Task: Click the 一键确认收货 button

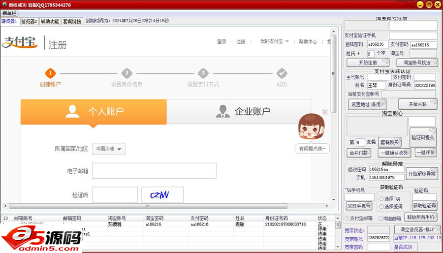Action: pos(394,153)
